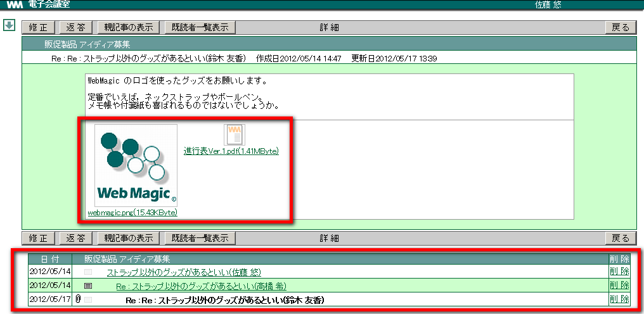Click the top 修正 button
Viewport: 644px width, 314px height.
tap(38, 27)
